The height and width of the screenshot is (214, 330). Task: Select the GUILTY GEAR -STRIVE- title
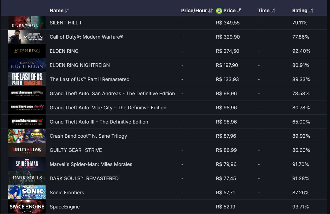77,150
